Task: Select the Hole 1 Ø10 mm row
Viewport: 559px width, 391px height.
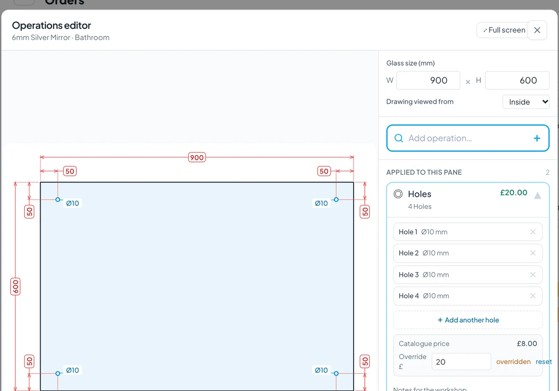Action: pyautogui.click(x=468, y=232)
